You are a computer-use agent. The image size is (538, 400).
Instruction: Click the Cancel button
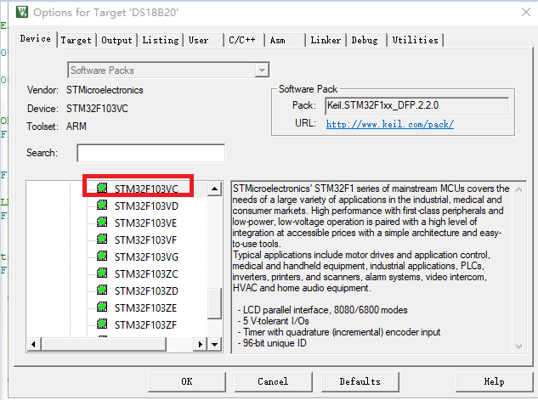point(273,381)
